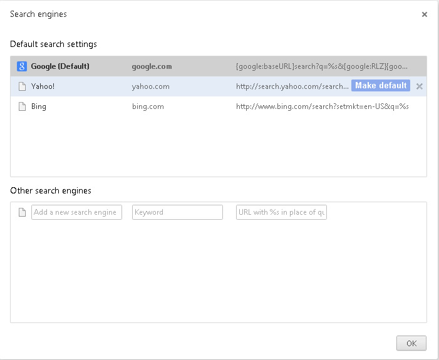Click page icon beside new search engine field
Viewport: 439px width, 360px height.
[x=22, y=212]
